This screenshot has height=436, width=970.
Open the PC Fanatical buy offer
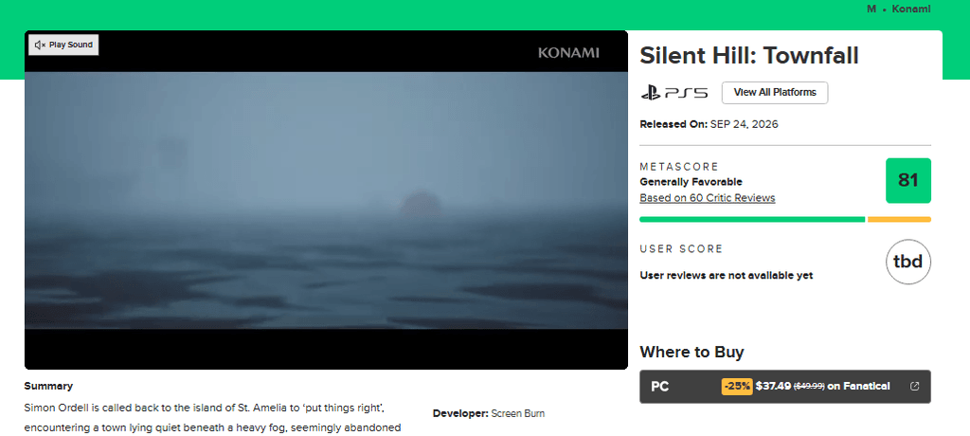click(785, 387)
